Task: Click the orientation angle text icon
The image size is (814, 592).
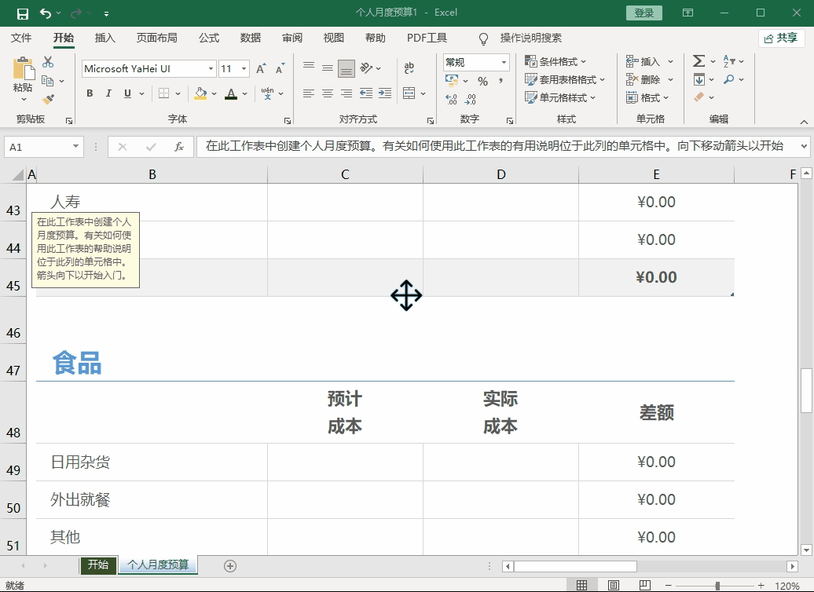Action: [366, 68]
